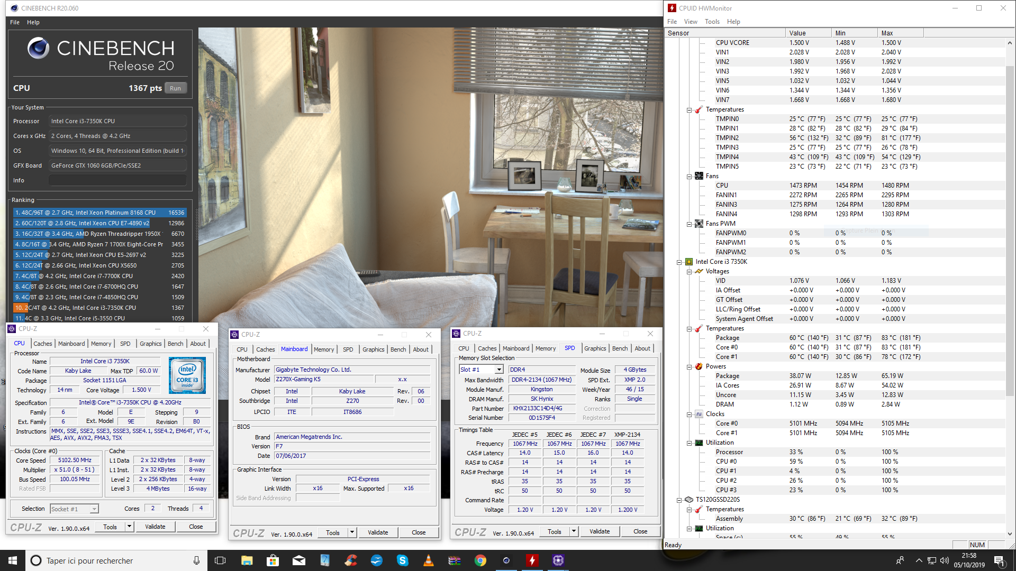
Task: Click the Info field in Cinebench
Action: pos(117,180)
